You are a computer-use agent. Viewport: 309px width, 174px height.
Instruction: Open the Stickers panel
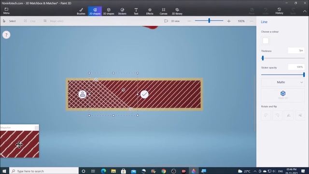[122, 11]
